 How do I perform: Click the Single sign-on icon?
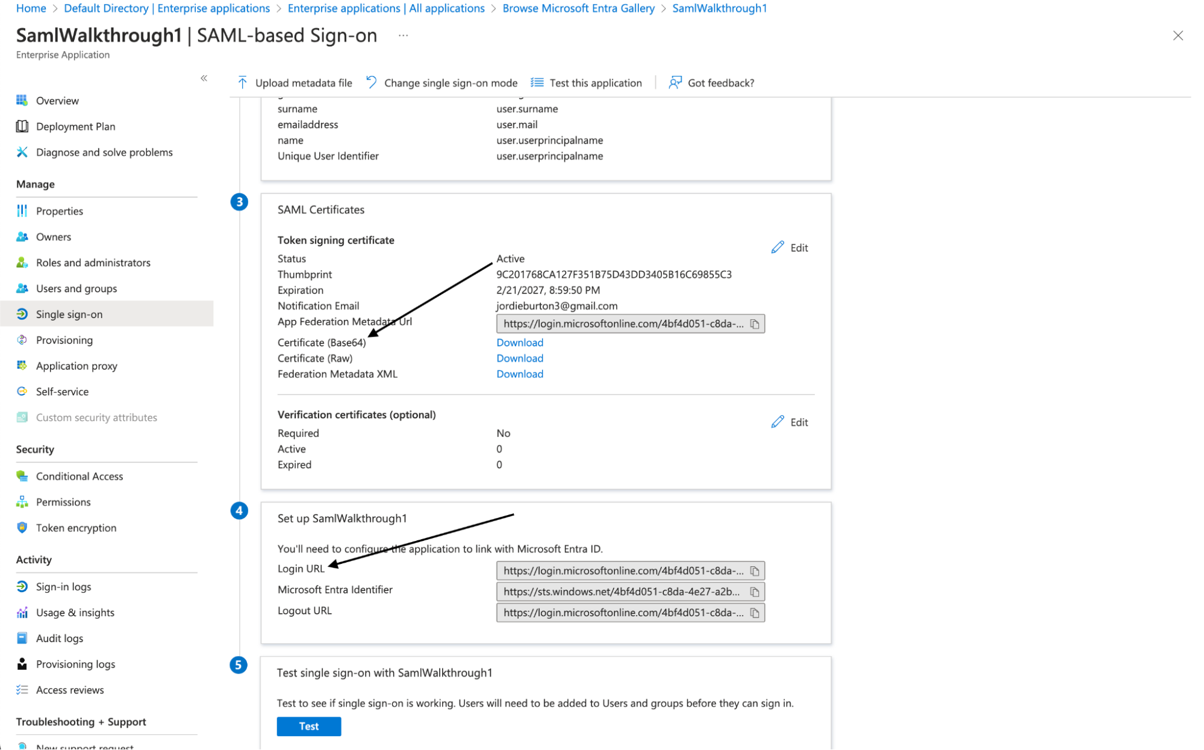(x=22, y=314)
